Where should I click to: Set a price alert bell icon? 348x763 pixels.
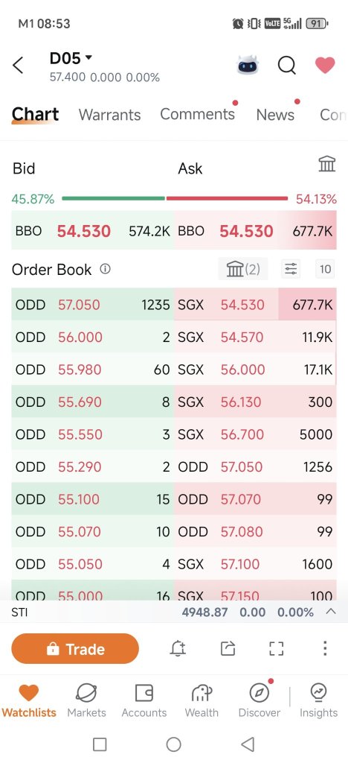(x=178, y=648)
